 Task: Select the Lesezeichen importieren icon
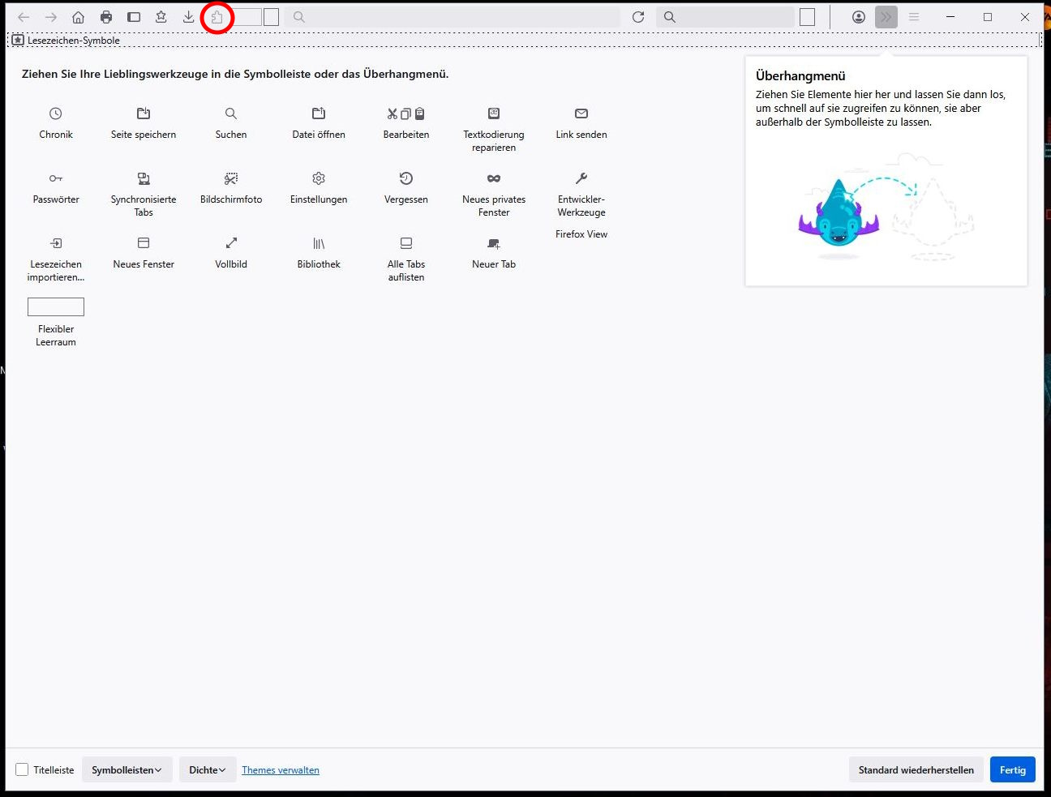55,243
